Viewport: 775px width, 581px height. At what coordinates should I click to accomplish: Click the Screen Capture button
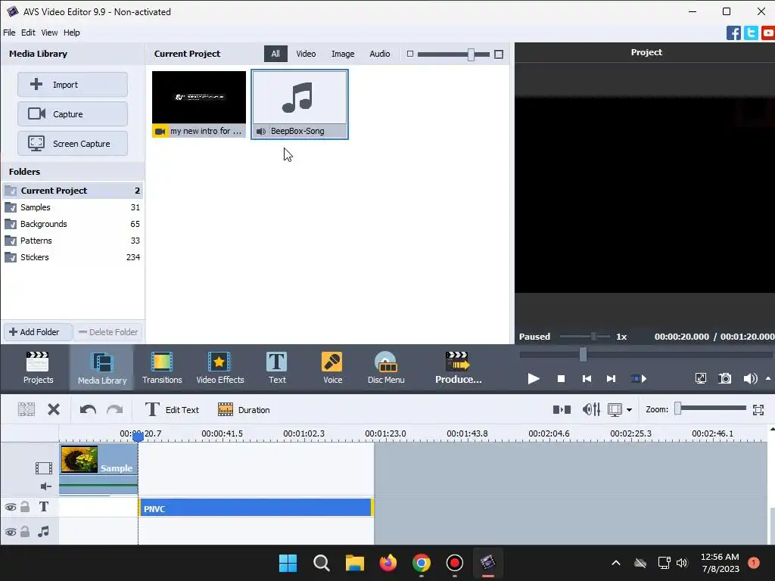(73, 144)
